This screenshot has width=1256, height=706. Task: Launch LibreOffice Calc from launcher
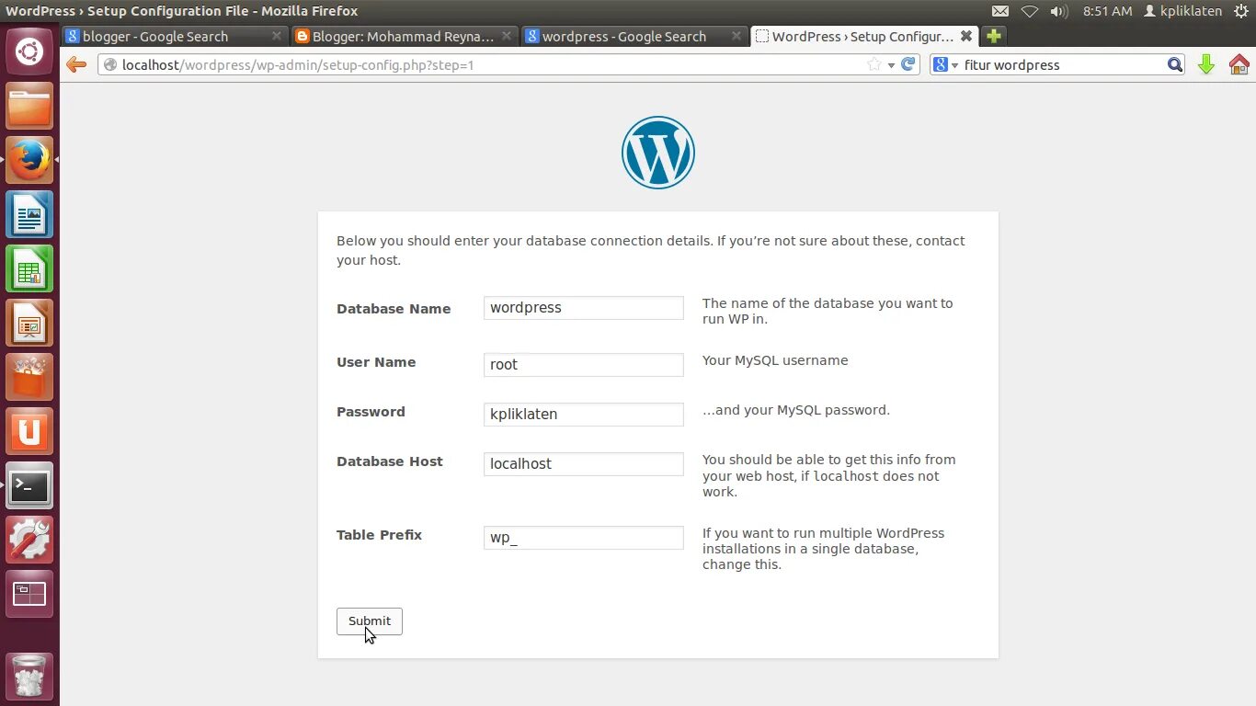[29, 269]
